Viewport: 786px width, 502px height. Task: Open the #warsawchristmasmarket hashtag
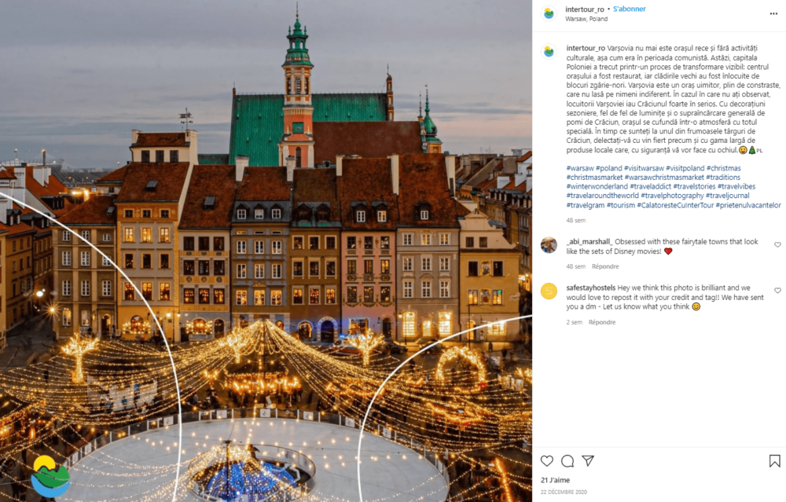click(664, 178)
